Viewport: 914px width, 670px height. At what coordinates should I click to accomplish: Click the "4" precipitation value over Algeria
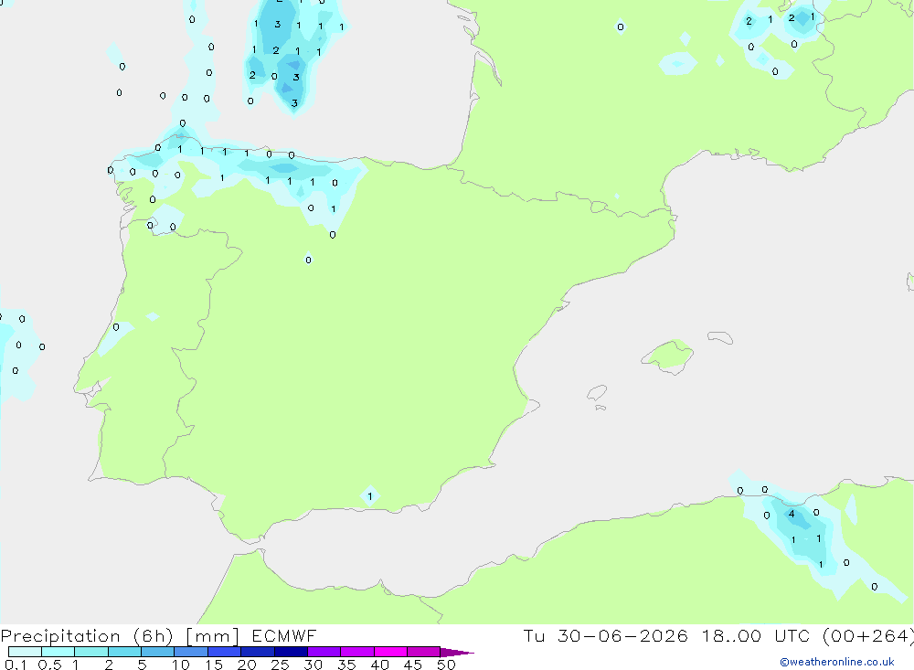(791, 515)
